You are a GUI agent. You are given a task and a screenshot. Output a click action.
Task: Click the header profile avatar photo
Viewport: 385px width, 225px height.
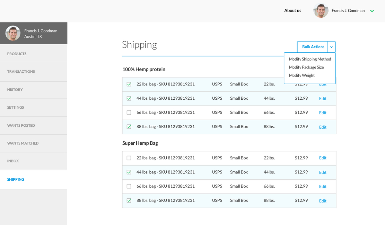321,11
